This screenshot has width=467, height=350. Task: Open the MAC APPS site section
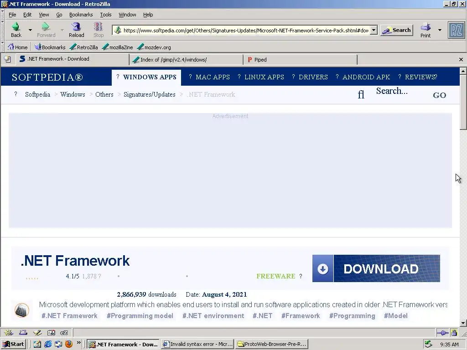point(209,77)
